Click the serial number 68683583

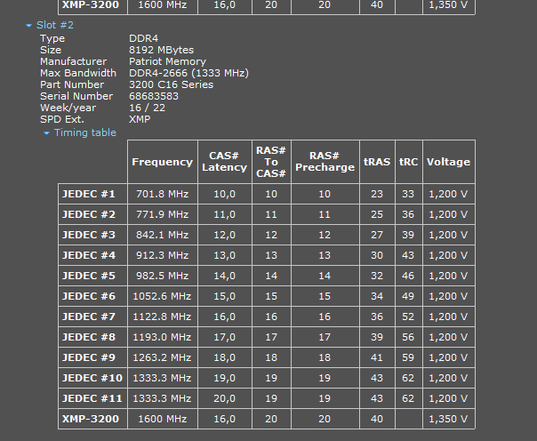[154, 96]
